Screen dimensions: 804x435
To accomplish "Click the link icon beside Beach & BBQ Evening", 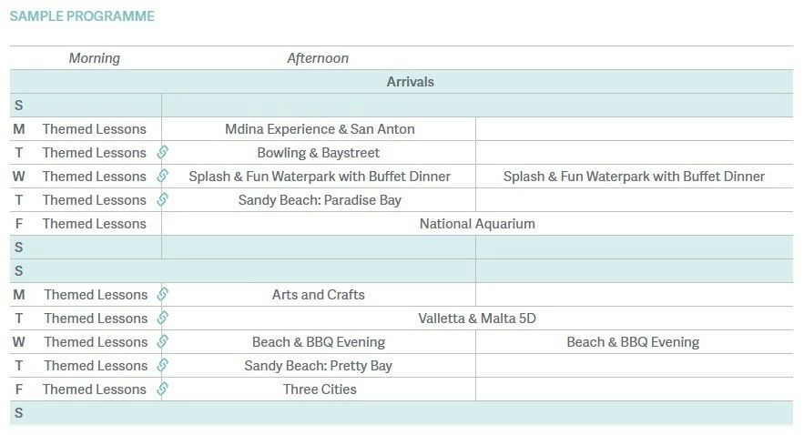I will click(x=163, y=341).
